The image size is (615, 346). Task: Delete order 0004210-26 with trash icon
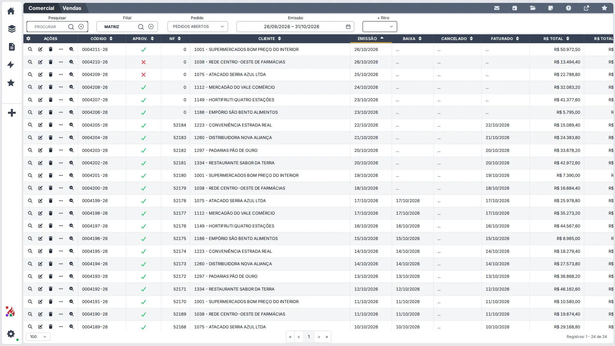51,62
